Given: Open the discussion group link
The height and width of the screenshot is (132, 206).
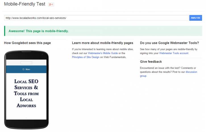Looking at the screenshot, I should (191, 72).
